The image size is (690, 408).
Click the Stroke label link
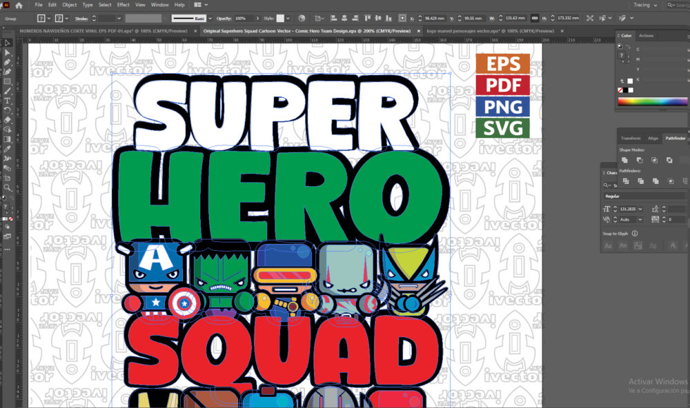coord(81,19)
